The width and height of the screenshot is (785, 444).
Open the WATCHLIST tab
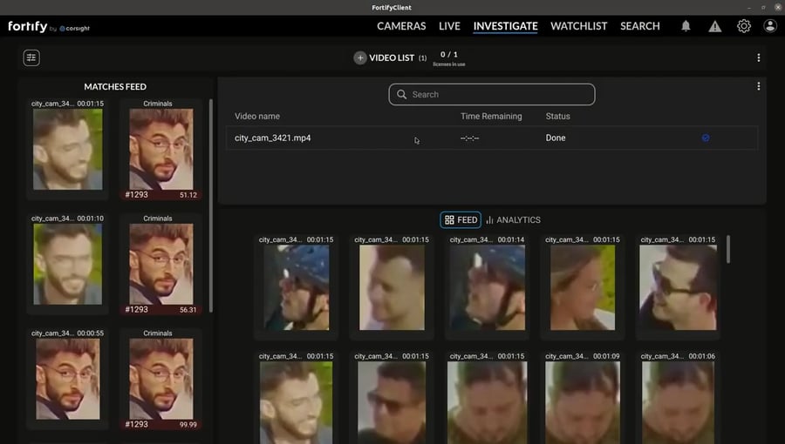[x=578, y=26]
